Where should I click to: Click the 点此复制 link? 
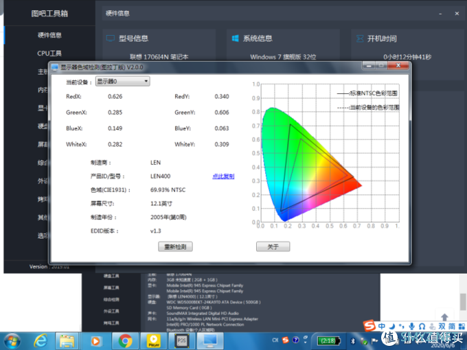coord(223,176)
